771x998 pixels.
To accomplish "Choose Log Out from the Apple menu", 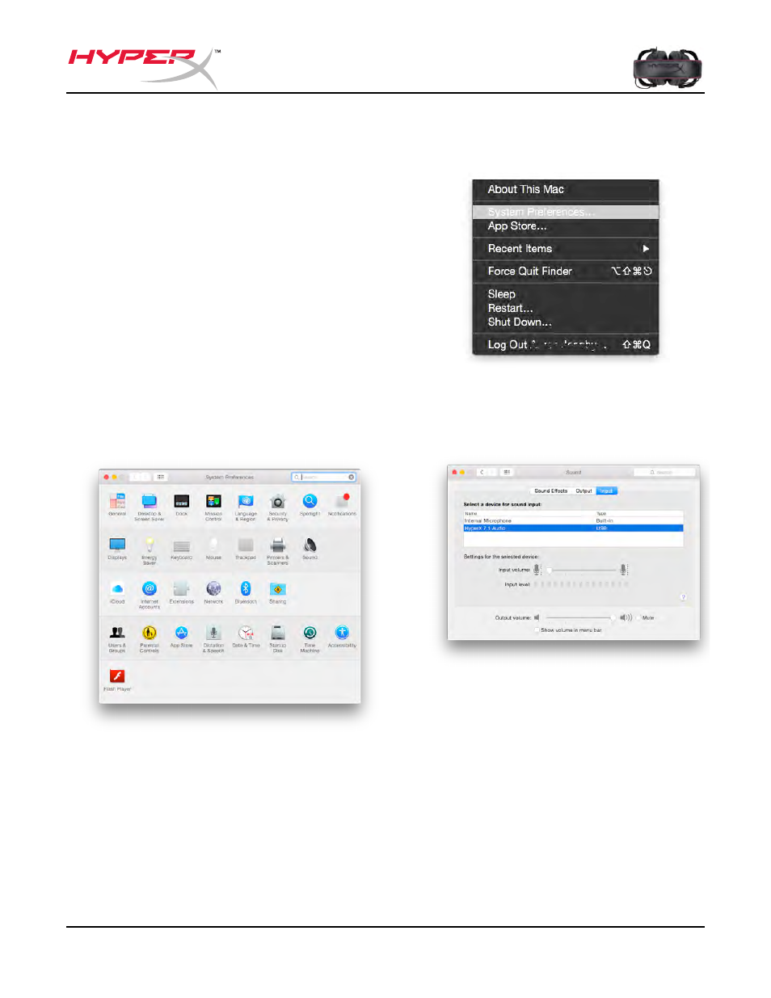I will 566,344.
